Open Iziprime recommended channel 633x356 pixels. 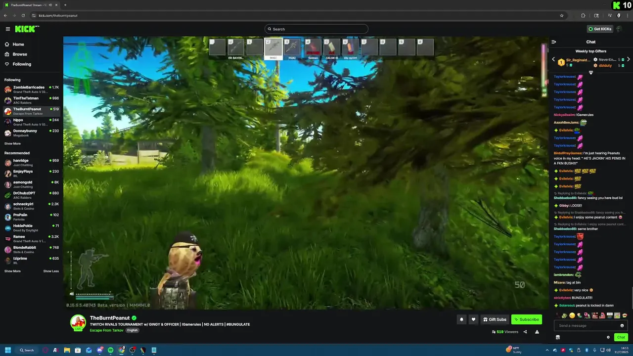[32, 261]
